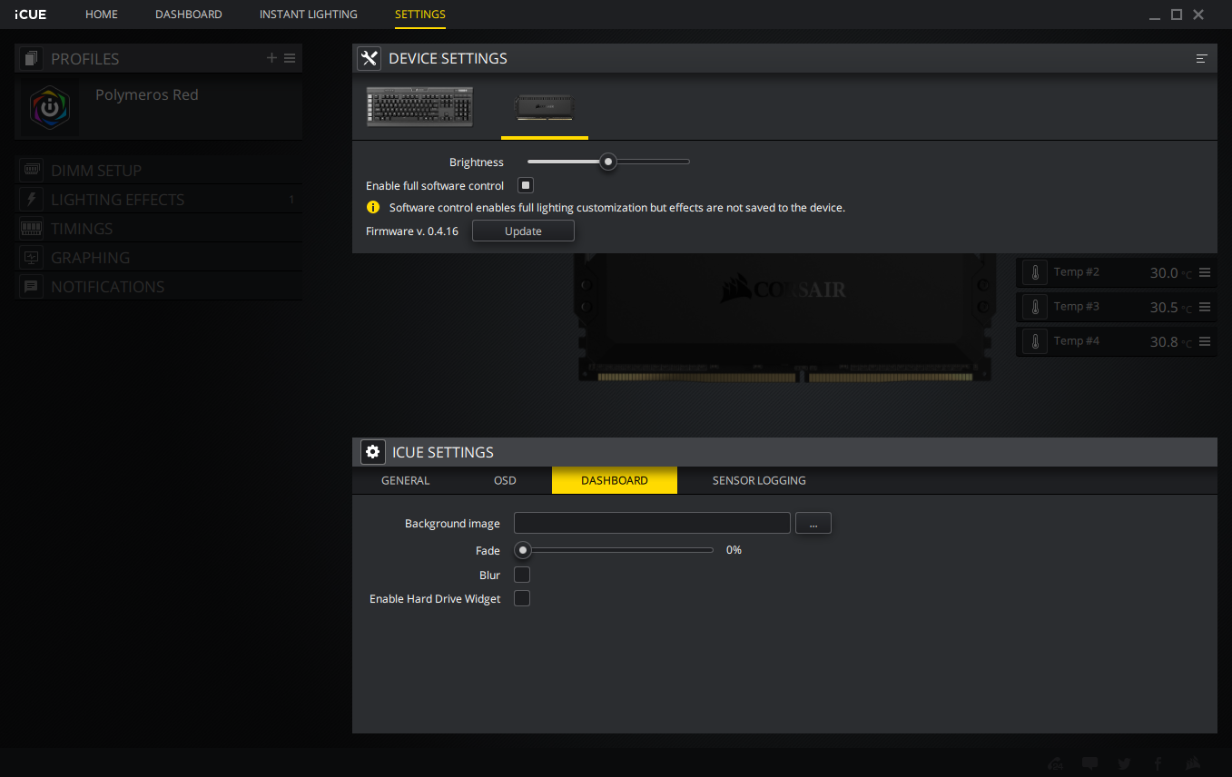Open DIMM Setup section

tap(95, 171)
